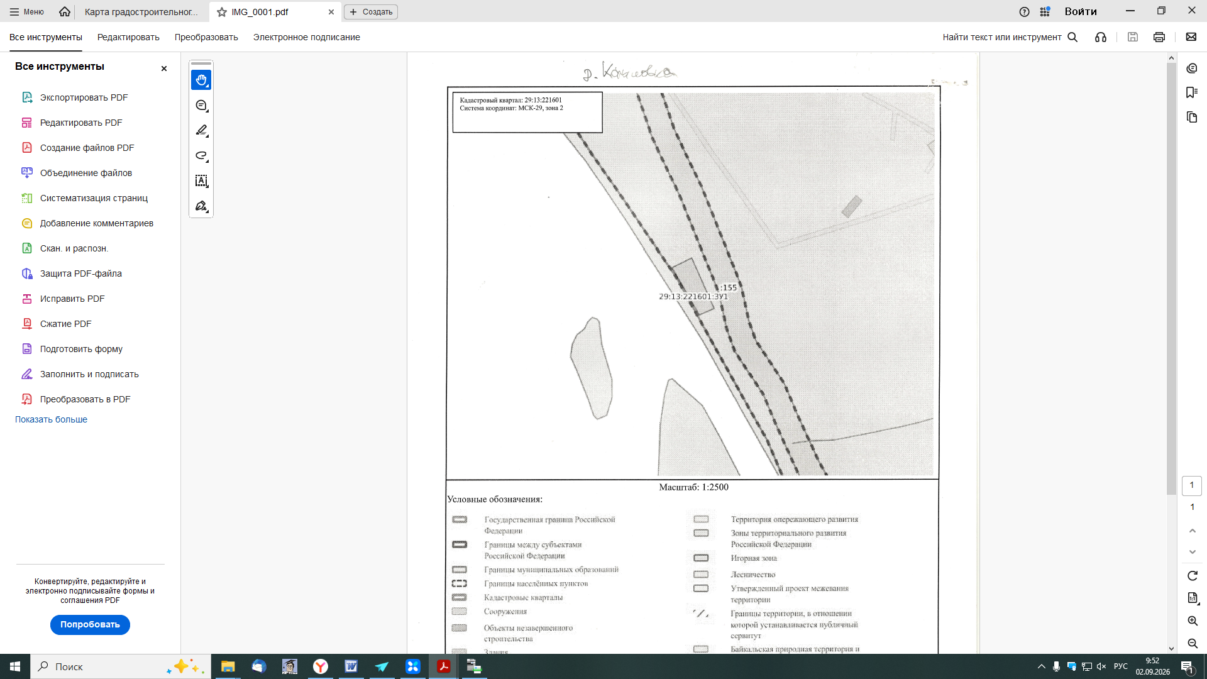The height and width of the screenshot is (679, 1207).
Task: Select the freehand draw lasso tool
Action: (201, 155)
